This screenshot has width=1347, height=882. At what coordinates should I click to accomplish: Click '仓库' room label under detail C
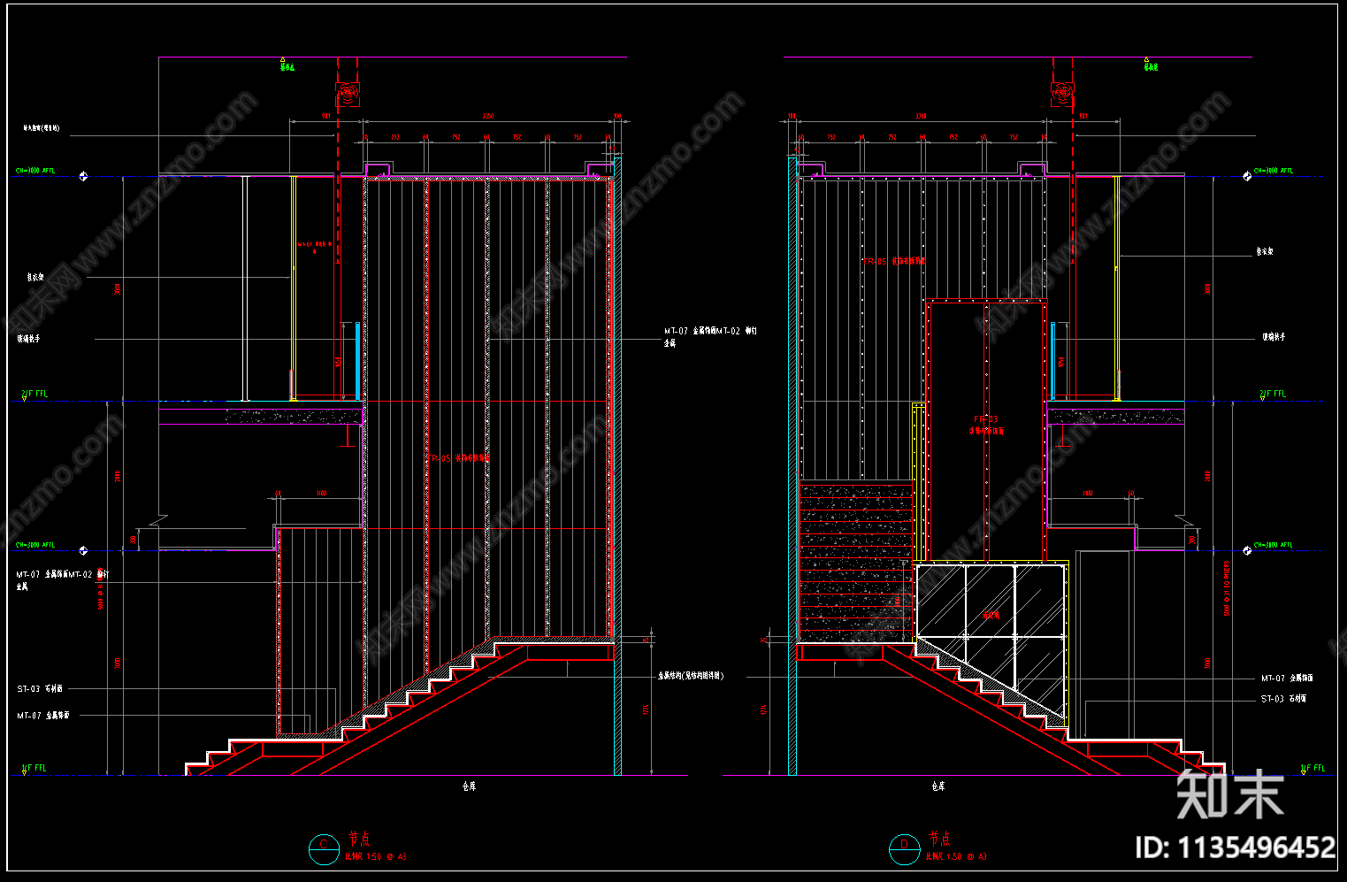coord(469,786)
